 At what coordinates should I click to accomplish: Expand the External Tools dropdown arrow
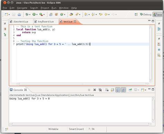(44, 14)
